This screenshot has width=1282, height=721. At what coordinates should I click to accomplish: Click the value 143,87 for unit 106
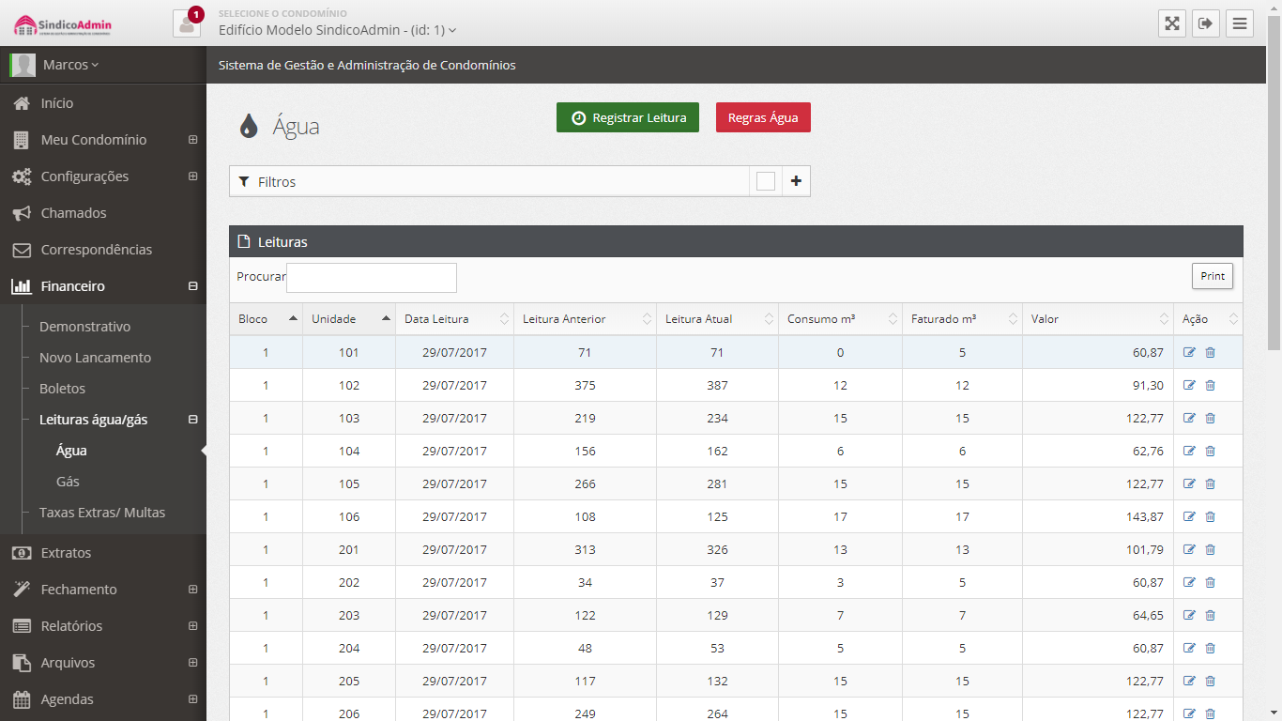pyautogui.click(x=1145, y=516)
